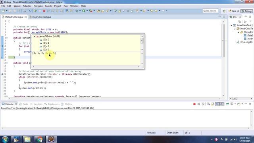Collapse the InnerClassTest launch node

pyautogui.click(x=231, y=25)
